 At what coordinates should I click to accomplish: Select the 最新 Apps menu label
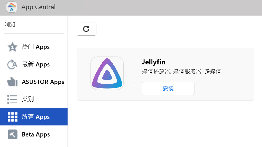click(36, 64)
